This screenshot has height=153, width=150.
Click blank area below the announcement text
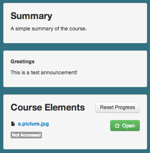[75, 81]
